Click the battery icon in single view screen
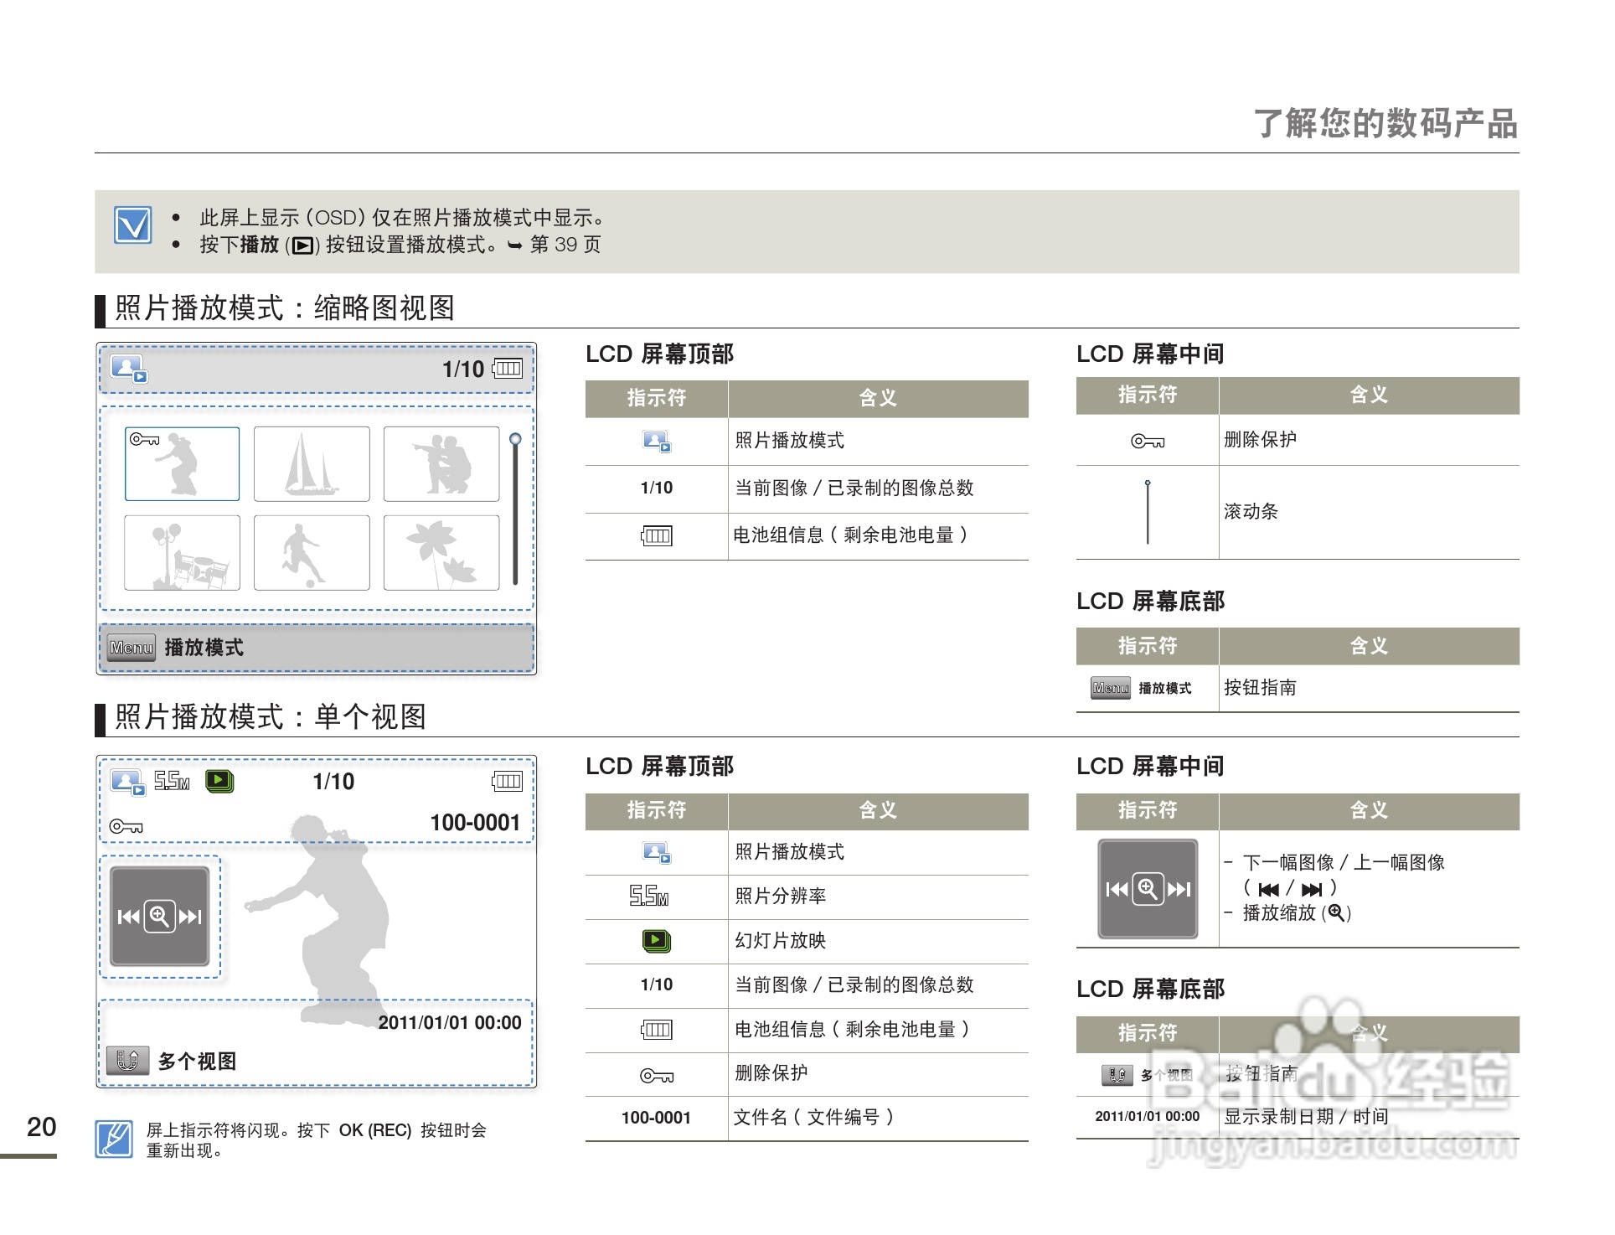Image resolution: width=1615 pixels, height=1235 pixels. (x=507, y=782)
